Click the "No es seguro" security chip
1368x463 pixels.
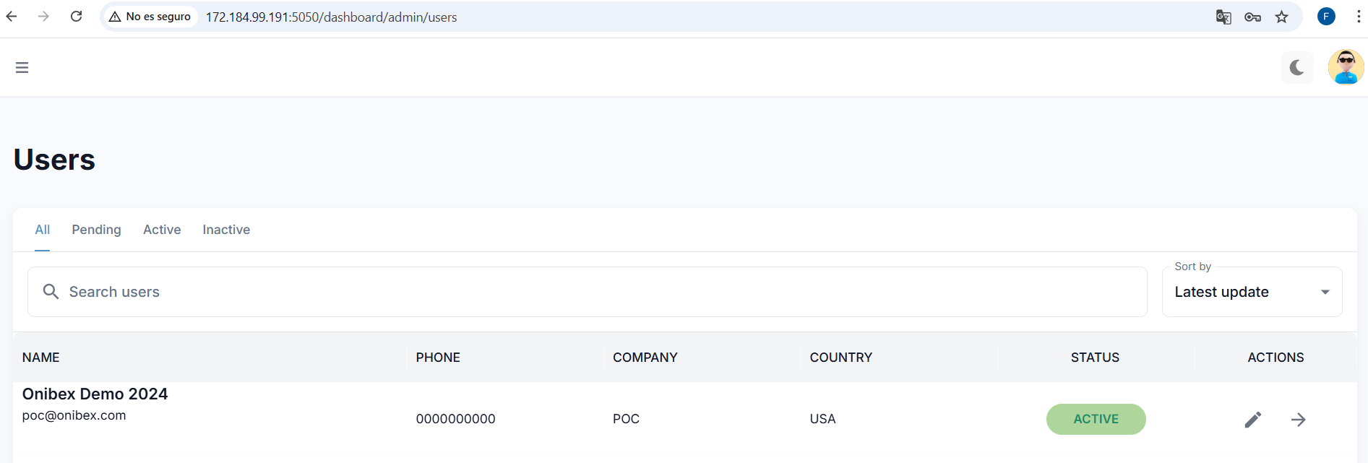(150, 17)
